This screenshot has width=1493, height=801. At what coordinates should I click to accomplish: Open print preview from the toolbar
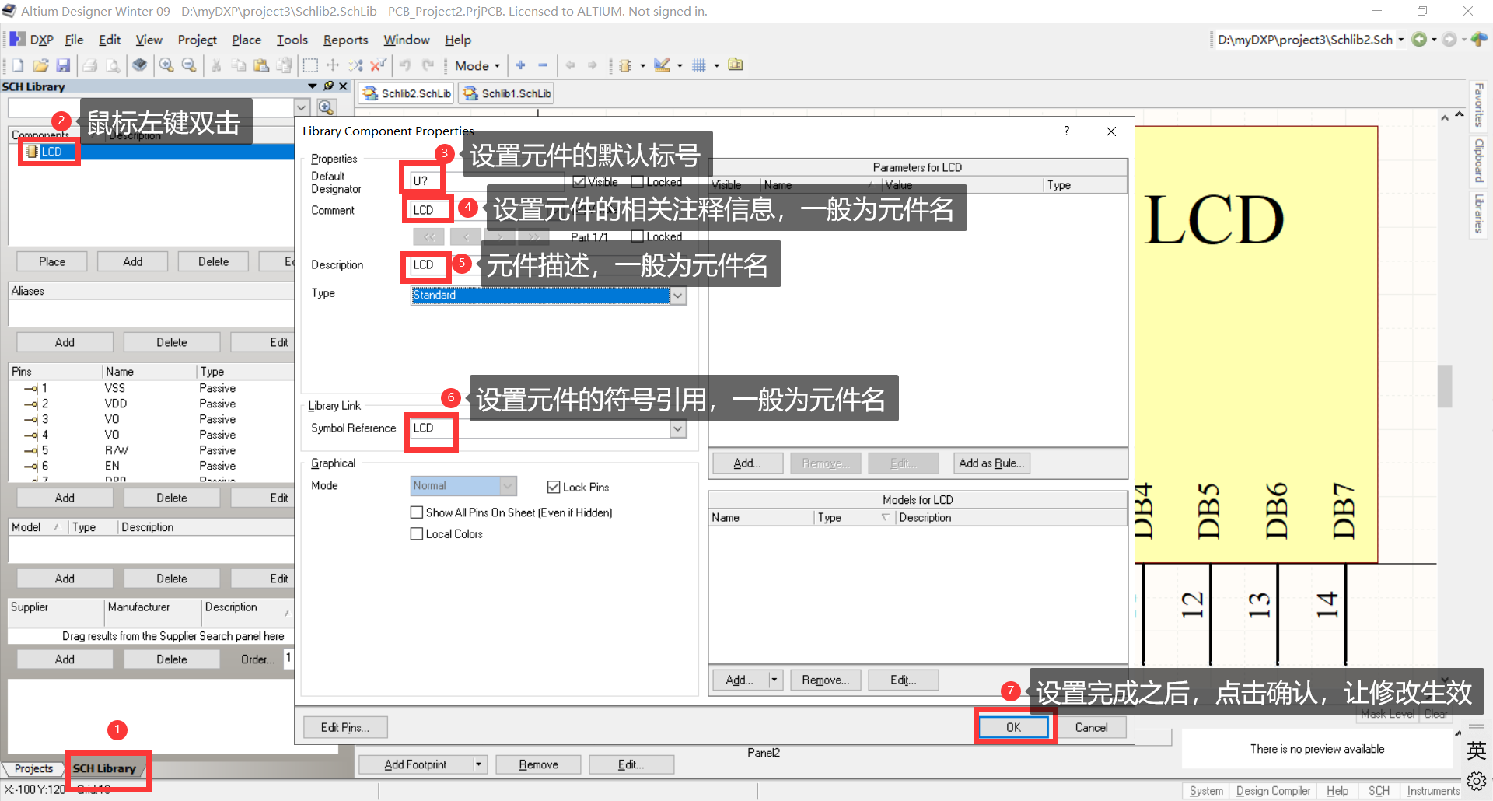pyautogui.click(x=114, y=65)
